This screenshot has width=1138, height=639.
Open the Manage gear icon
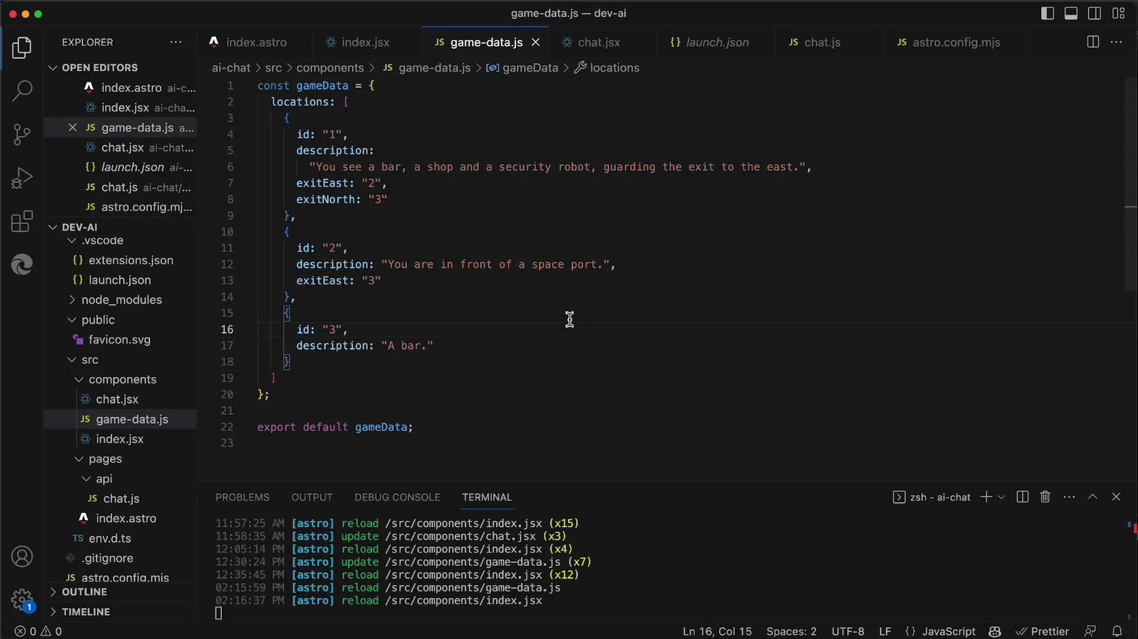tap(22, 599)
